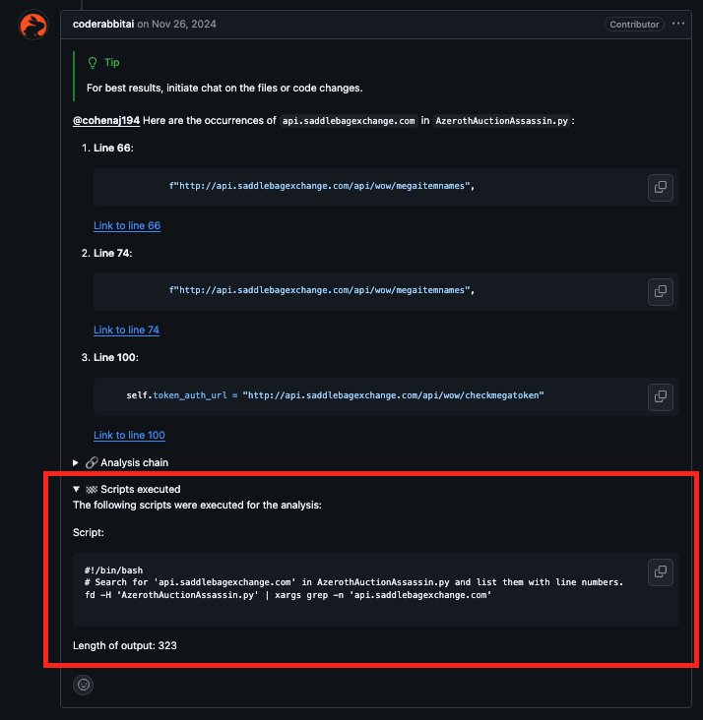
Task: Click the coderabbitai rabbit avatar
Action: coord(32,26)
